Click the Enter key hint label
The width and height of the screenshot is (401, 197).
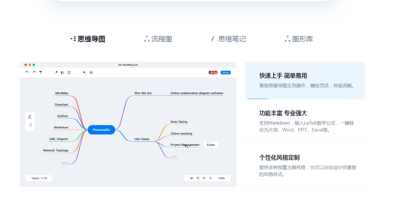tap(211, 145)
